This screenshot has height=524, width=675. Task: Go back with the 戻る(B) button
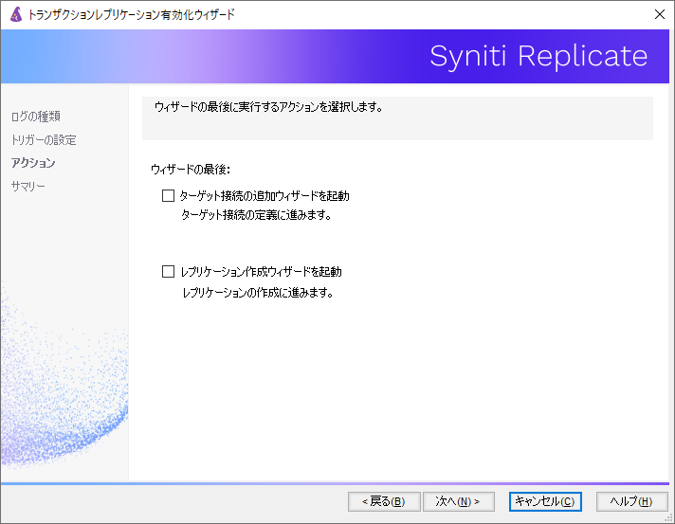[x=384, y=501]
